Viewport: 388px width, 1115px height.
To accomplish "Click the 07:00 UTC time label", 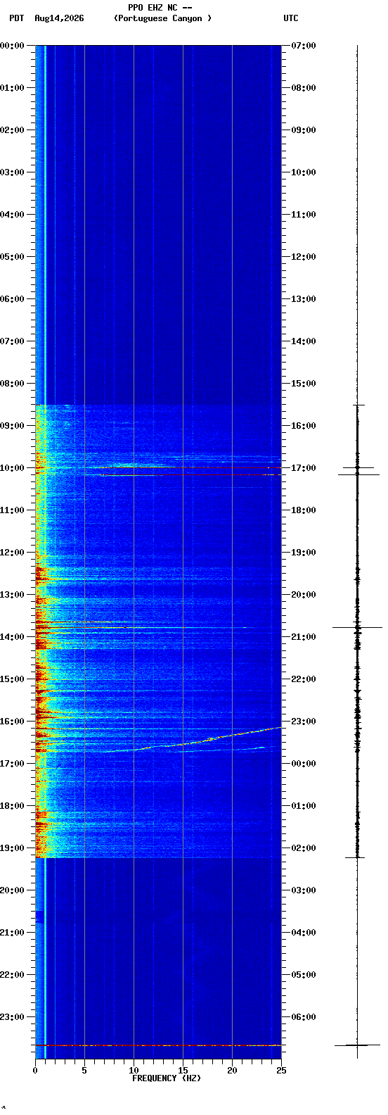I will tap(304, 46).
